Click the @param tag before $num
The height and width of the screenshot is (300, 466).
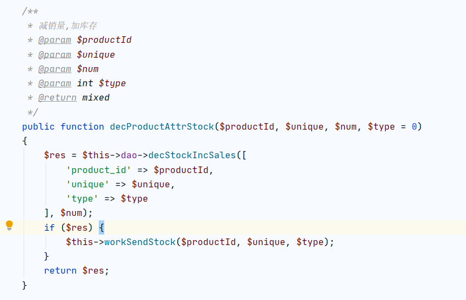click(x=54, y=69)
